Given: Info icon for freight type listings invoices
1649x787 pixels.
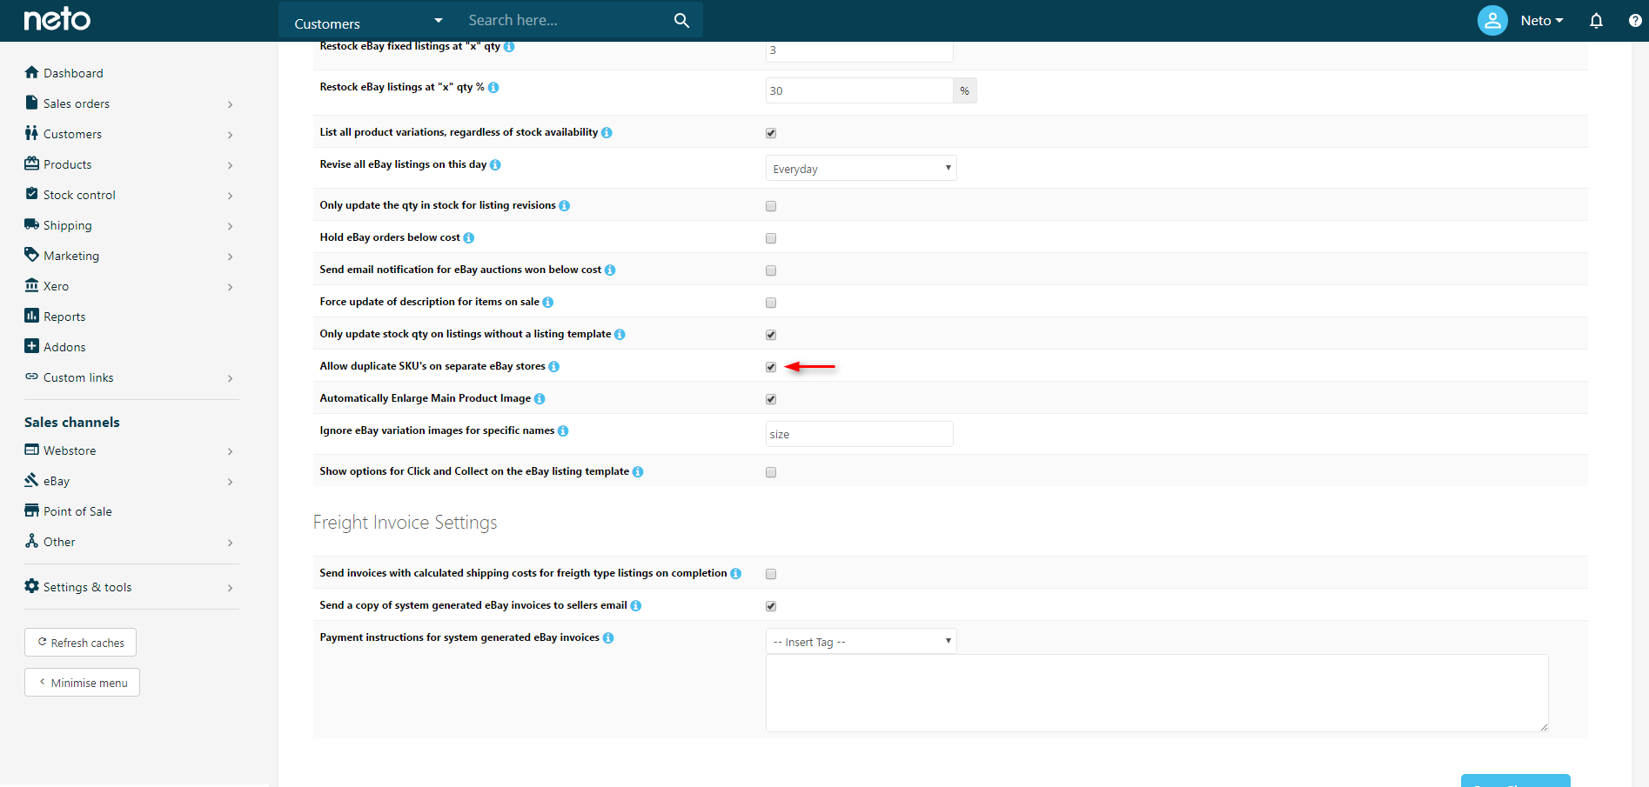Looking at the screenshot, I should point(736,573).
